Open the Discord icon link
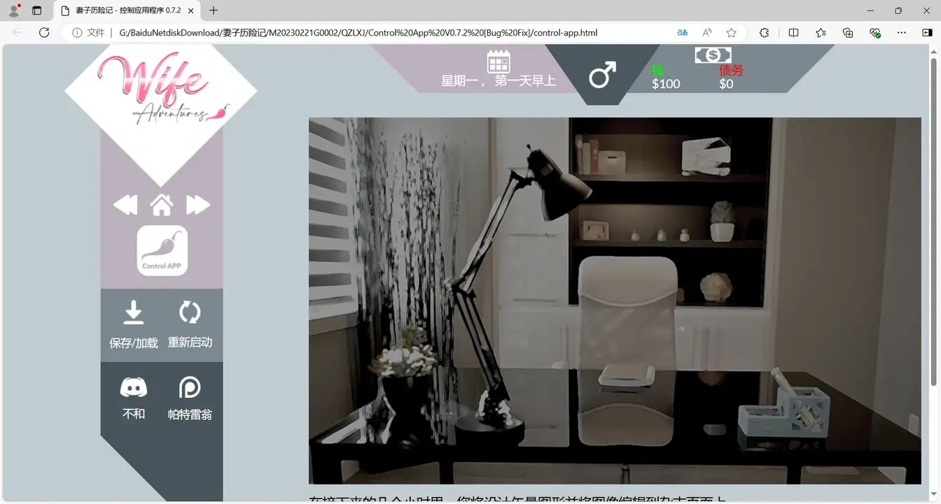The height and width of the screenshot is (504, 941). click(134, 387)
